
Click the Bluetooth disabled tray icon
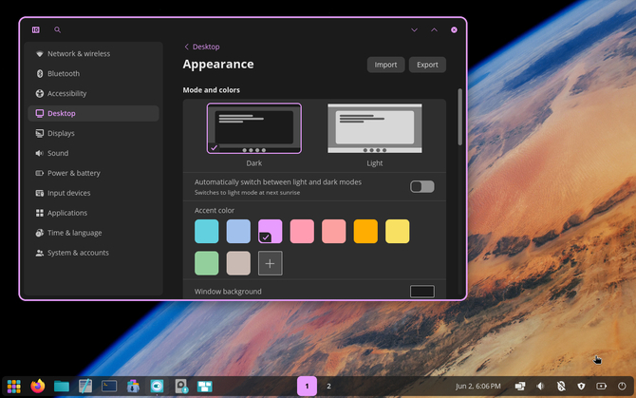tap(561, 386)
